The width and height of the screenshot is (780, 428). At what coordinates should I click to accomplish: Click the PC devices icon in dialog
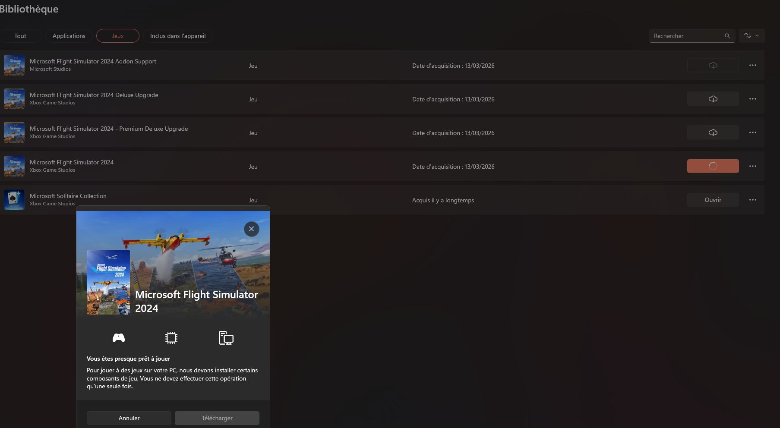coord(226,338)
